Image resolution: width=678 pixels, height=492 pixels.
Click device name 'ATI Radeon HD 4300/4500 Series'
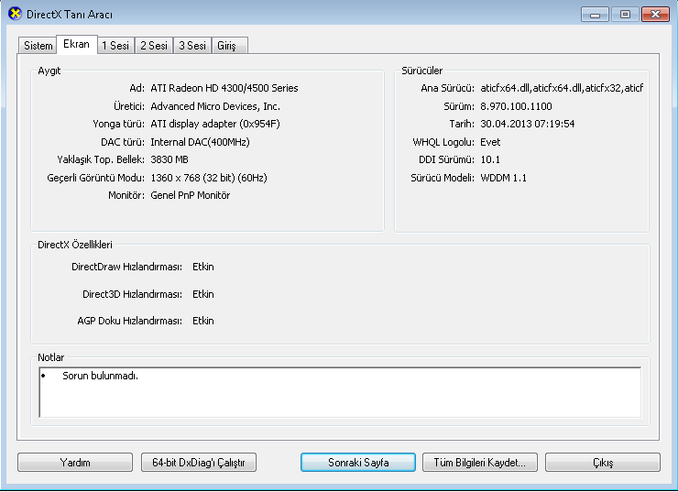click(x=224, y=88)
